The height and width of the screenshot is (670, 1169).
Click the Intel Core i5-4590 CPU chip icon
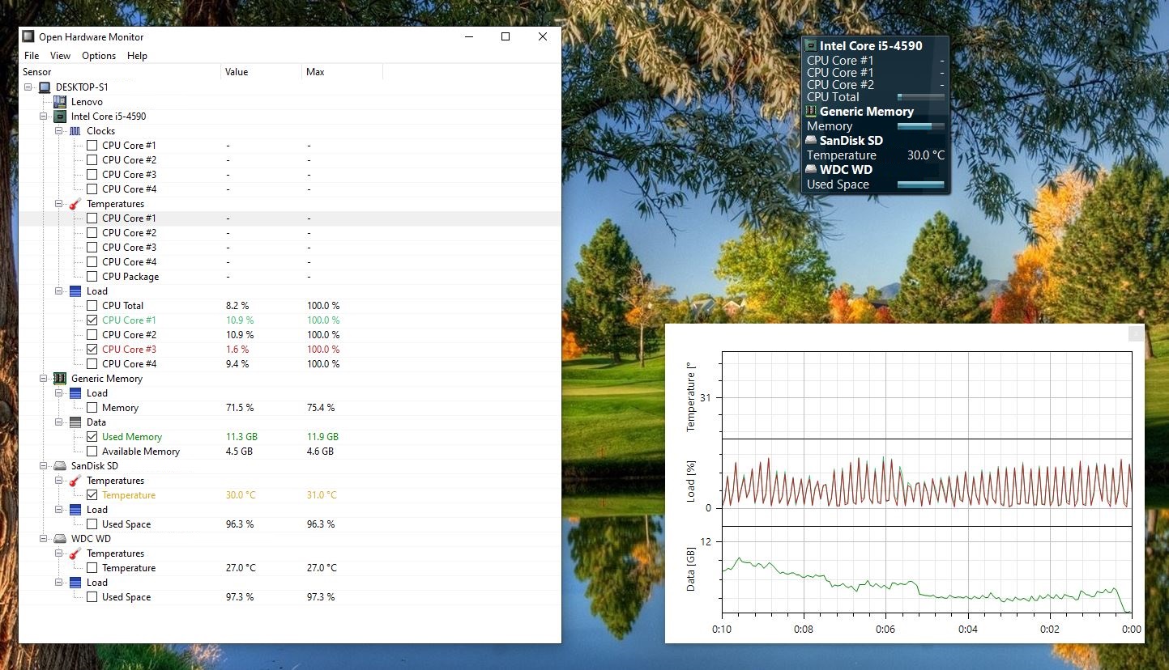coord(60,117)
